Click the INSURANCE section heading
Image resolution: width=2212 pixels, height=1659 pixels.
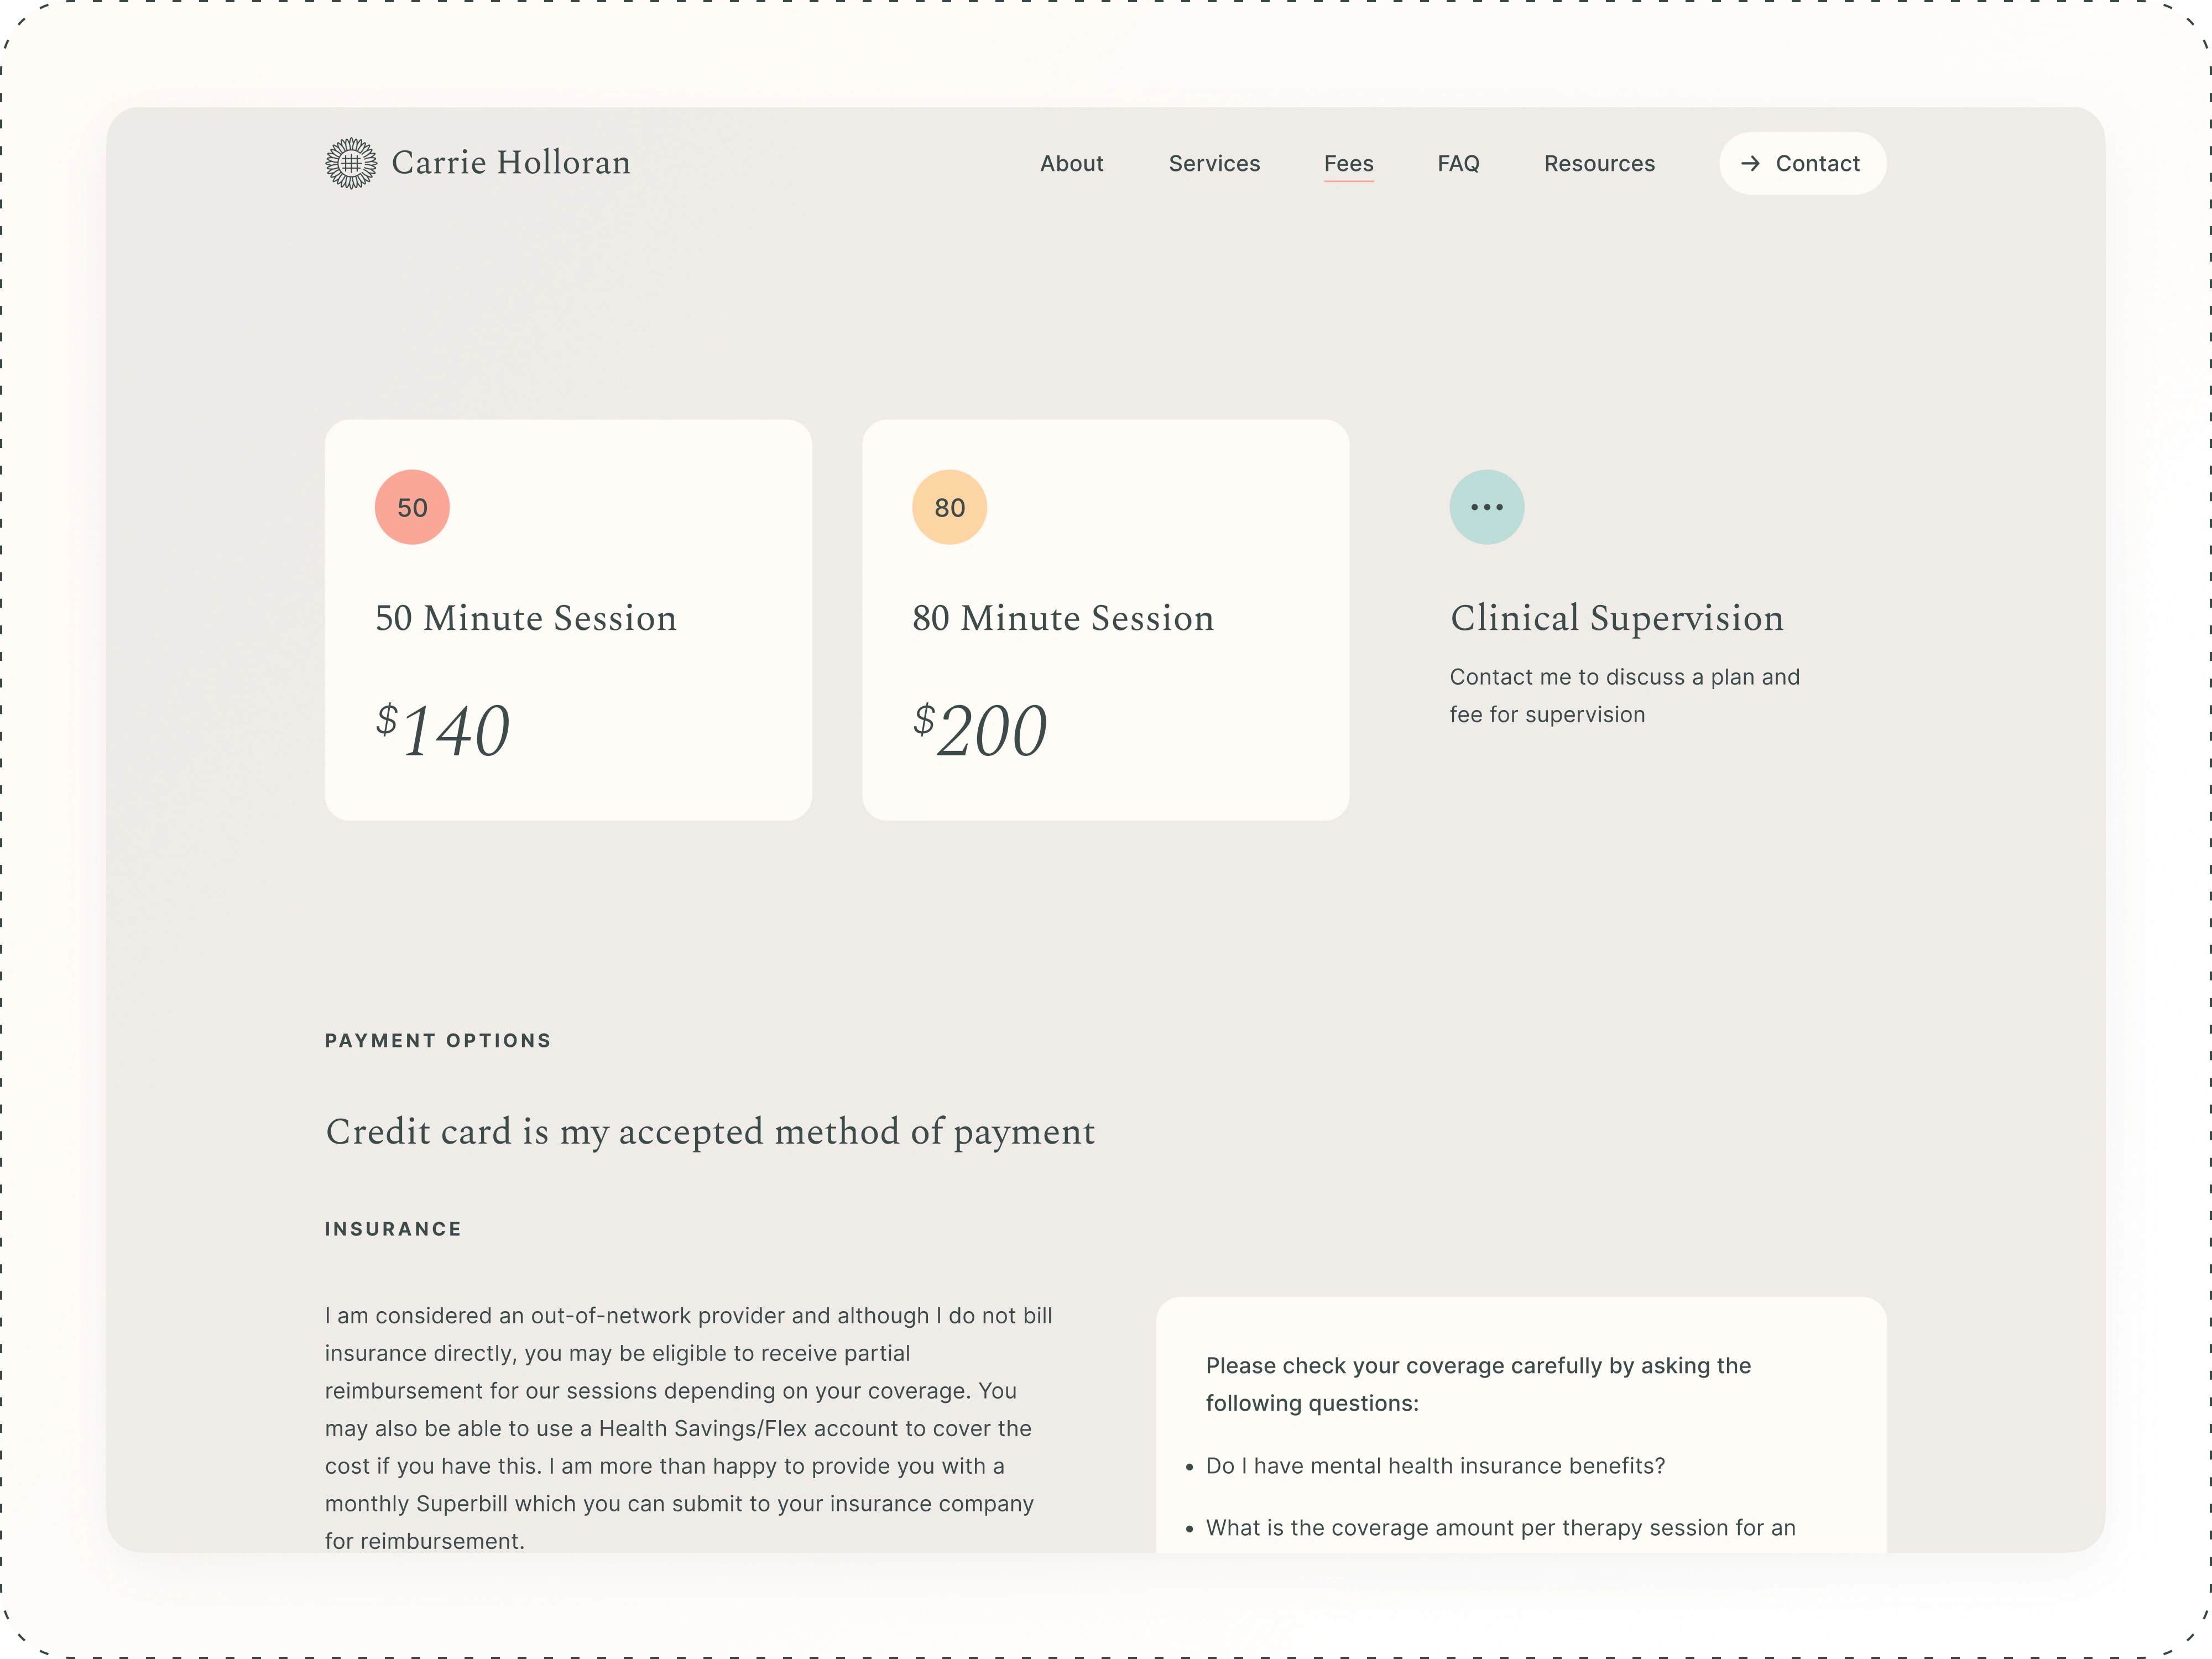click(x=392, y=1228)
